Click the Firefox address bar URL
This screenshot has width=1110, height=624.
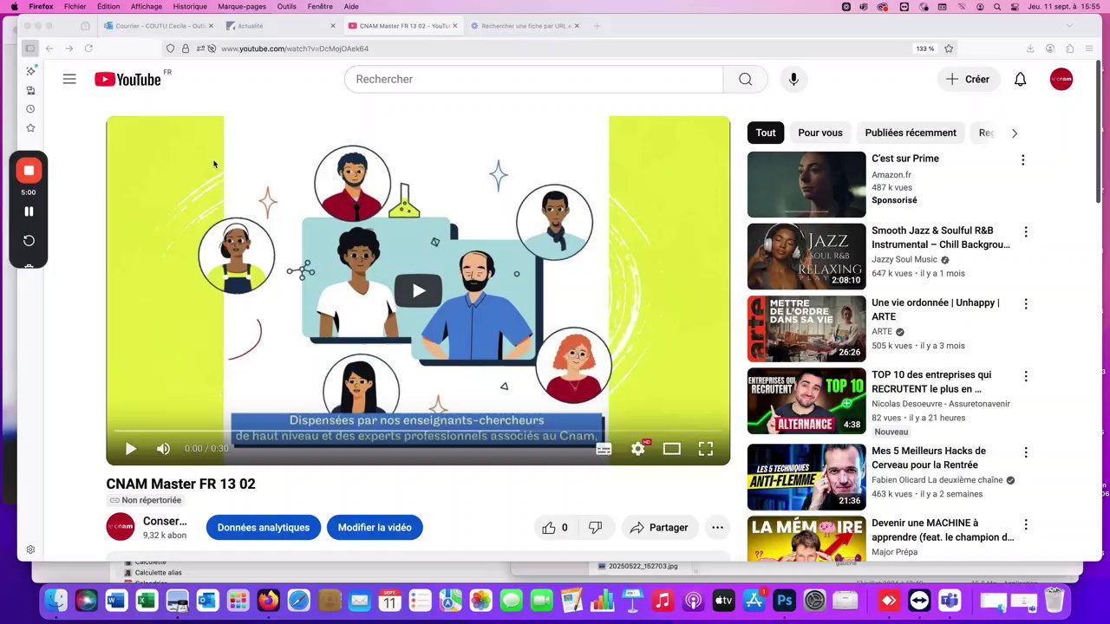coord(295,49)
